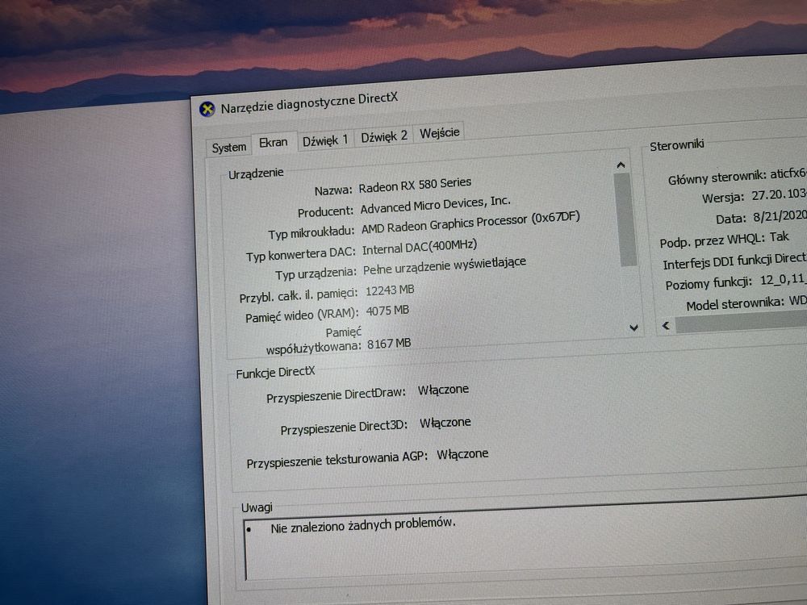The height and width of the screenshot is (605, 807).
Task: Click the Sterowniki horizontal scrollbar thumb
Action: [x=741, y=322]
